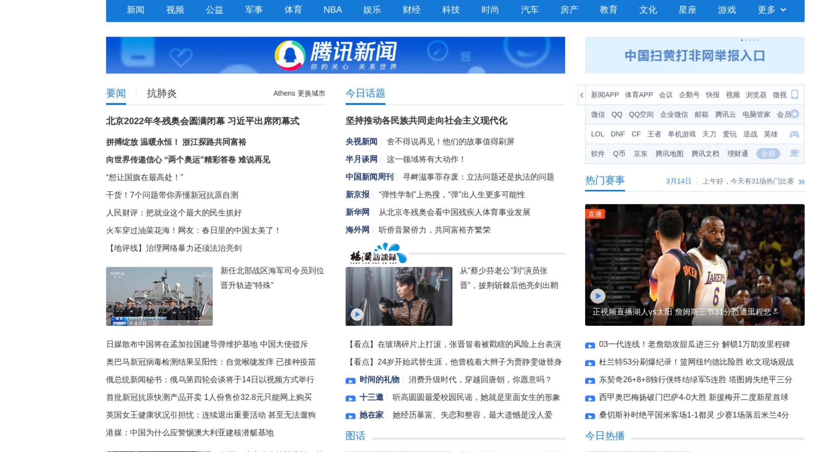Click the video icon before 十三邀
826x452 pixels.
351,398
